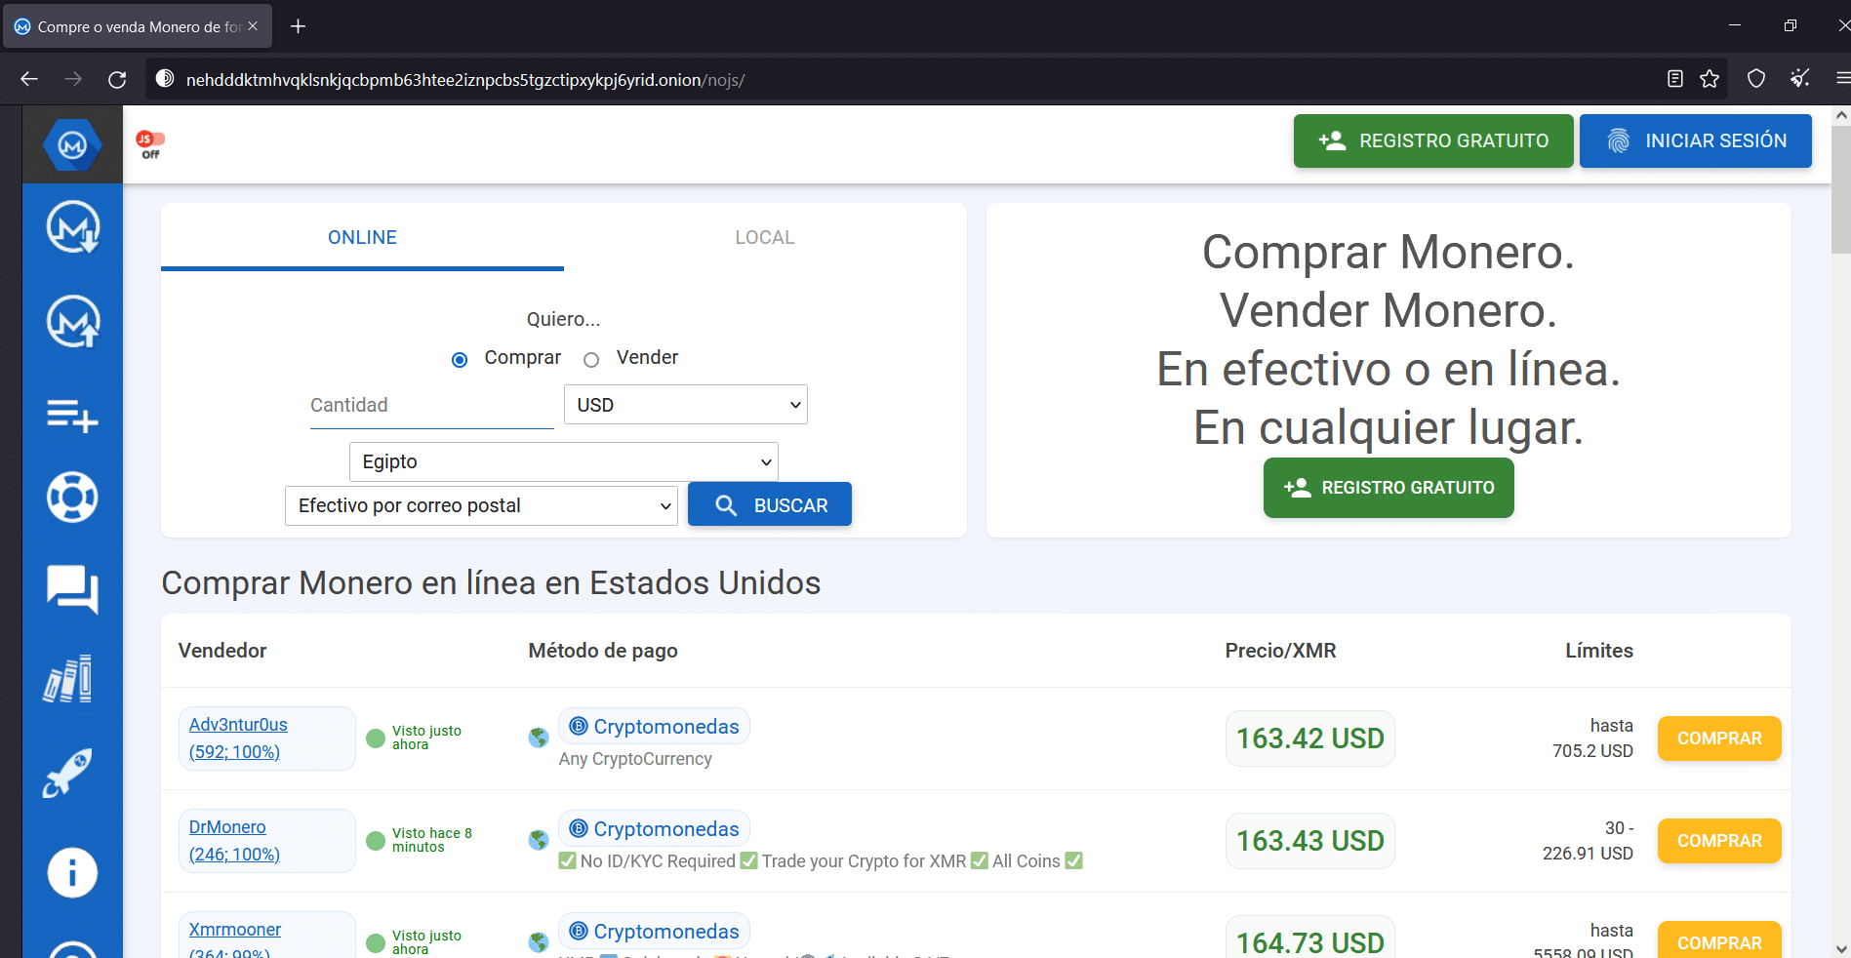Switch to the LOCAL tab
Screen dimensions: 1851x958
[x=765, y=237]
